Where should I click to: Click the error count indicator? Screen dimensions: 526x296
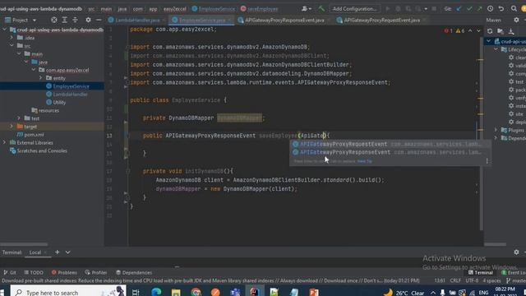[x=449, y=31]
